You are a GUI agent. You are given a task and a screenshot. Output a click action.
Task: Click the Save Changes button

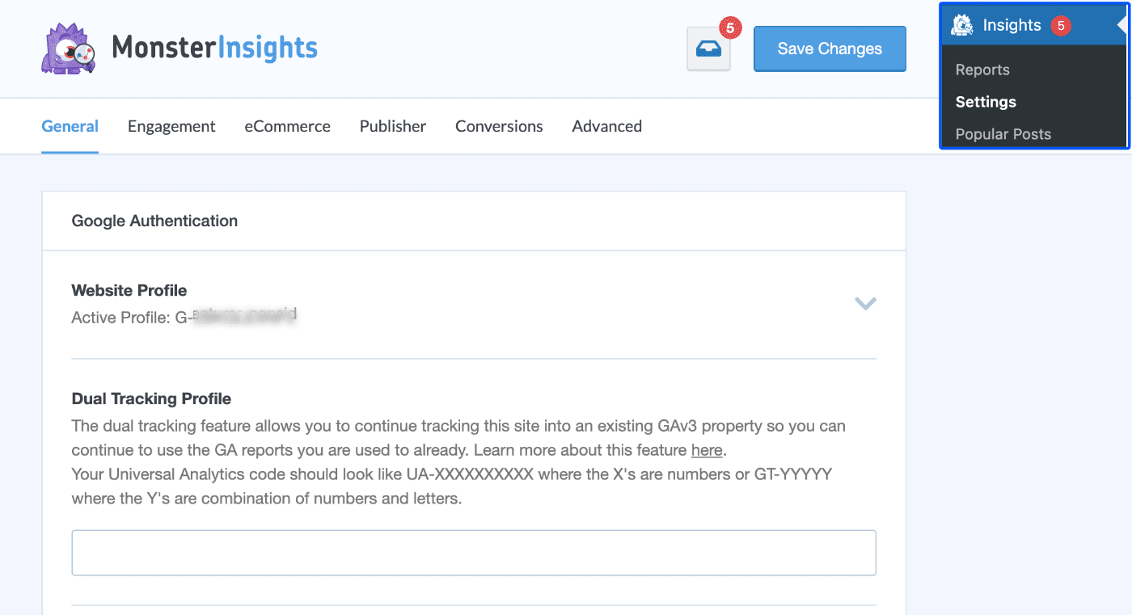[x=830, y=48]
